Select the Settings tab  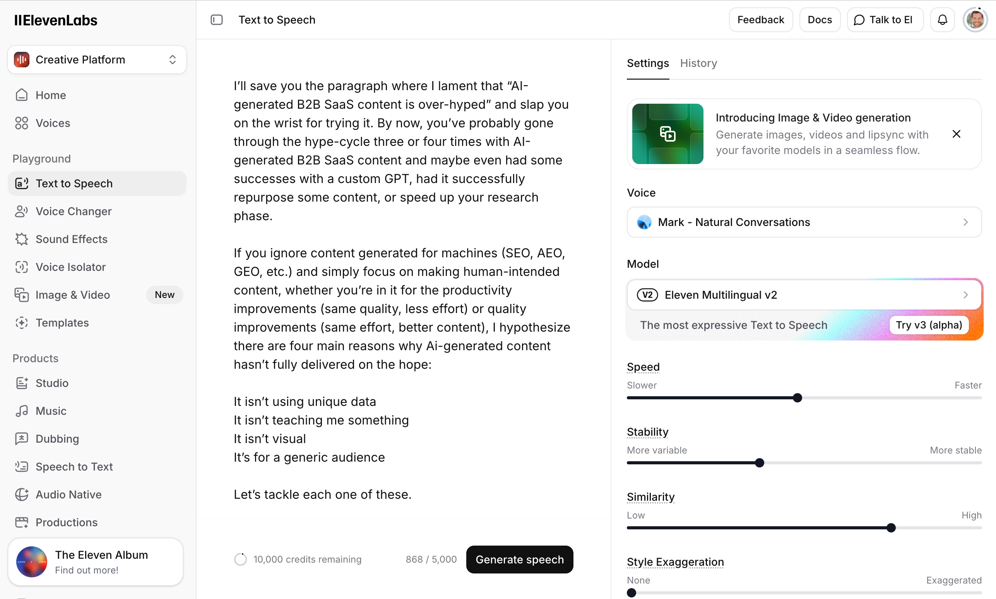[647, 63]
